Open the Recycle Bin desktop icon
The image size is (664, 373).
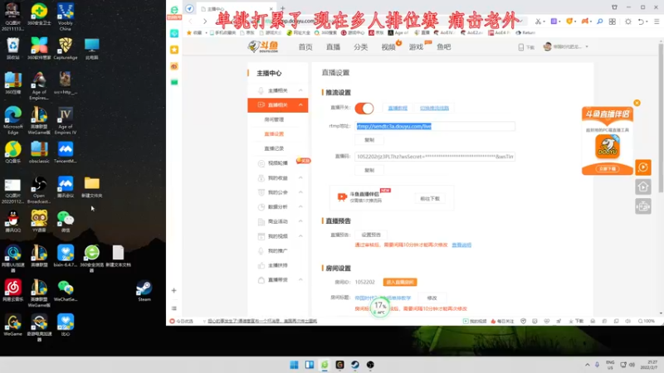12,48
